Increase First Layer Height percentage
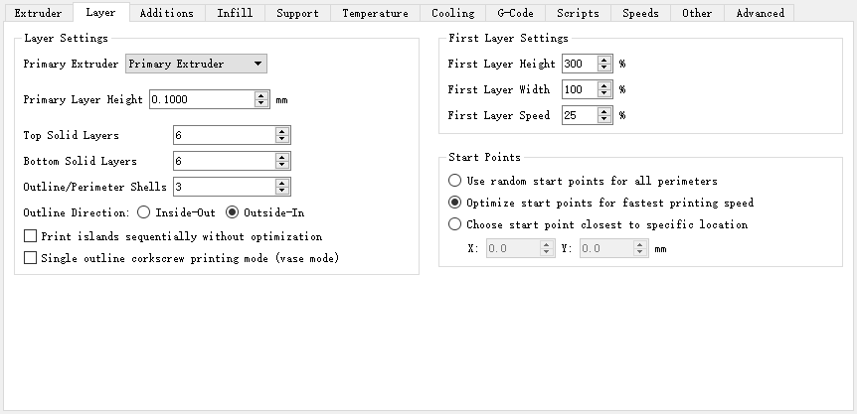Screen dimensions: 857x414 coord(604,60)
